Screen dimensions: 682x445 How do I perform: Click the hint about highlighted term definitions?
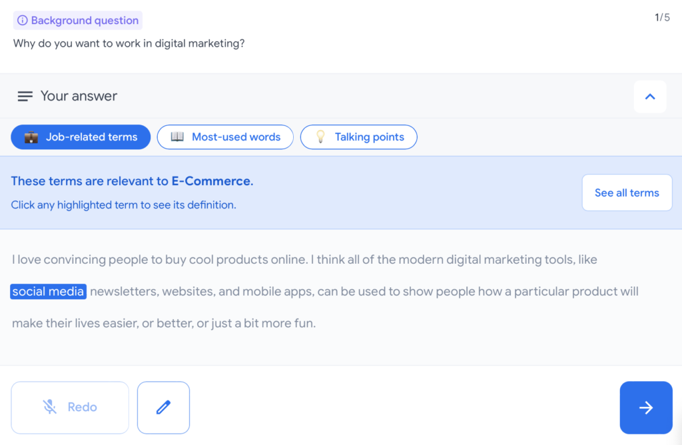[123, 205]
